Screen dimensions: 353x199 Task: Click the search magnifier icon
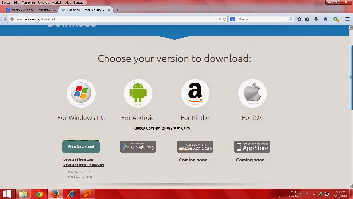pos(290,19)
